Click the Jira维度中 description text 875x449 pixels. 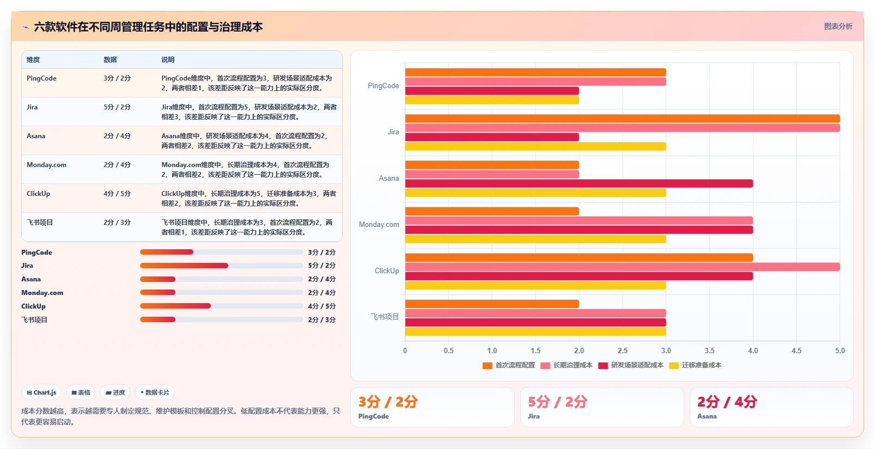(249, 112)
